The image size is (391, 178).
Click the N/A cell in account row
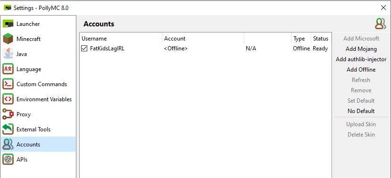click(x=251, y=49)
